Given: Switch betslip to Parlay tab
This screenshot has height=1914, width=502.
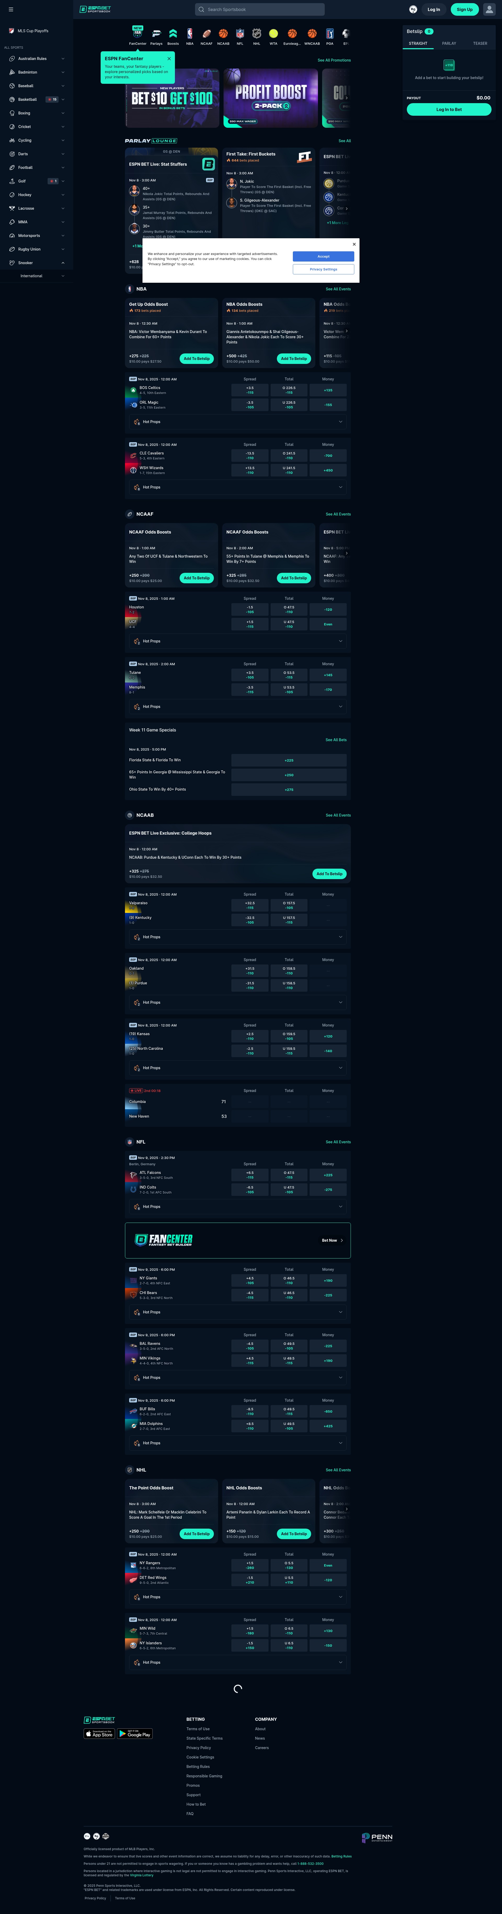Looking at the screenshot, I should 449,43.
